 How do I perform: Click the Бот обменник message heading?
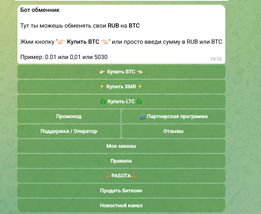(40, 10)
